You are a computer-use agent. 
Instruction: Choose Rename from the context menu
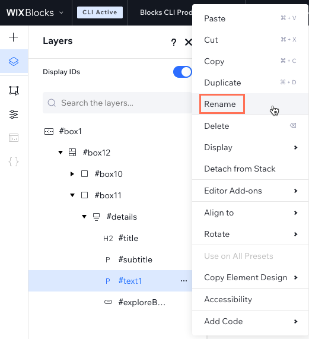(x=220, y=104)
